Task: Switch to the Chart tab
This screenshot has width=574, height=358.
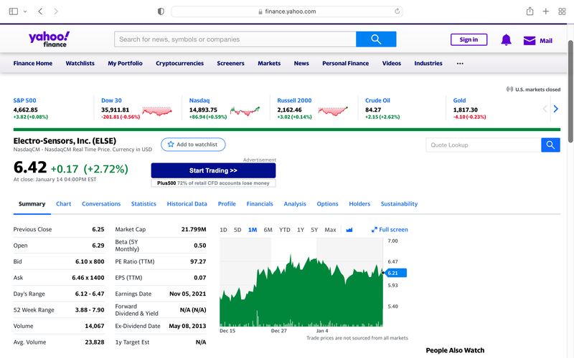Action: tap(64, 204)
